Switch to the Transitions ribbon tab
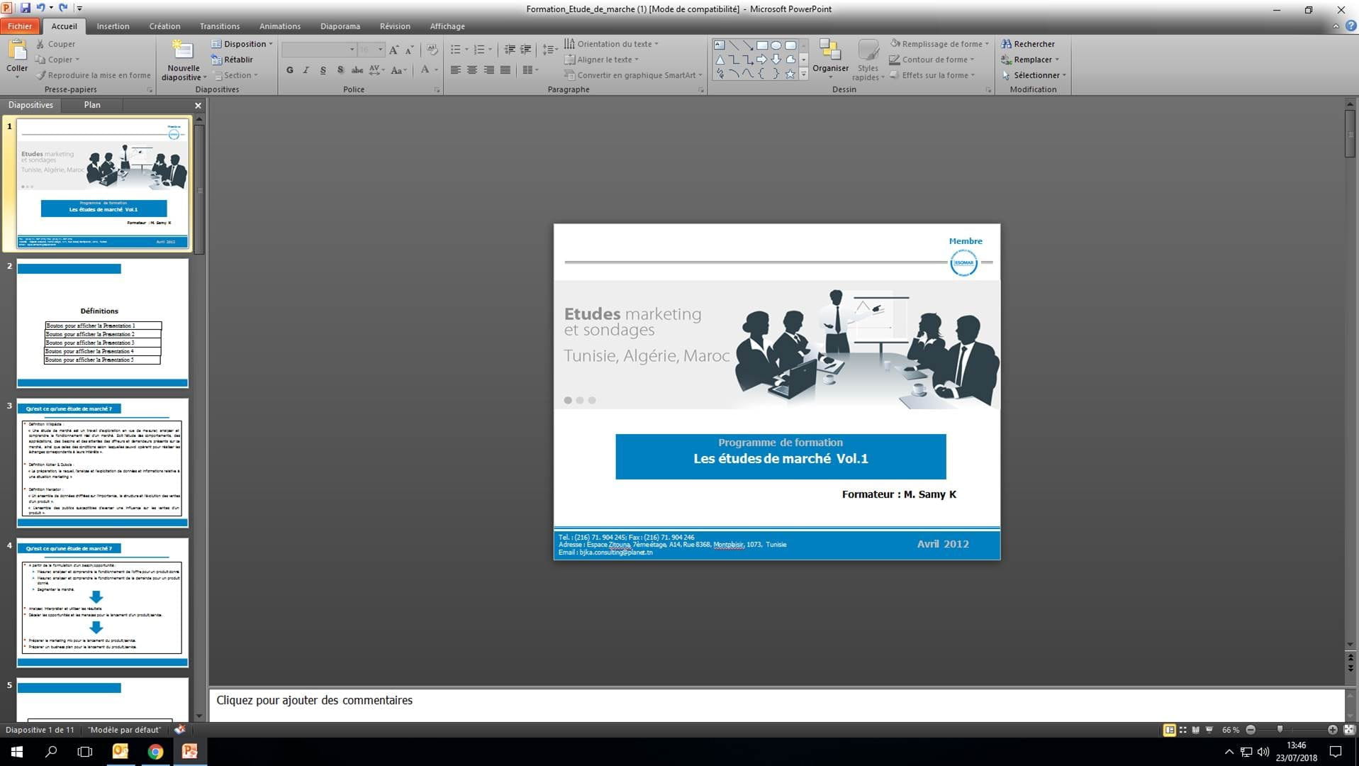The width and height of the screenshot is (1359, 766). [220, 26]
